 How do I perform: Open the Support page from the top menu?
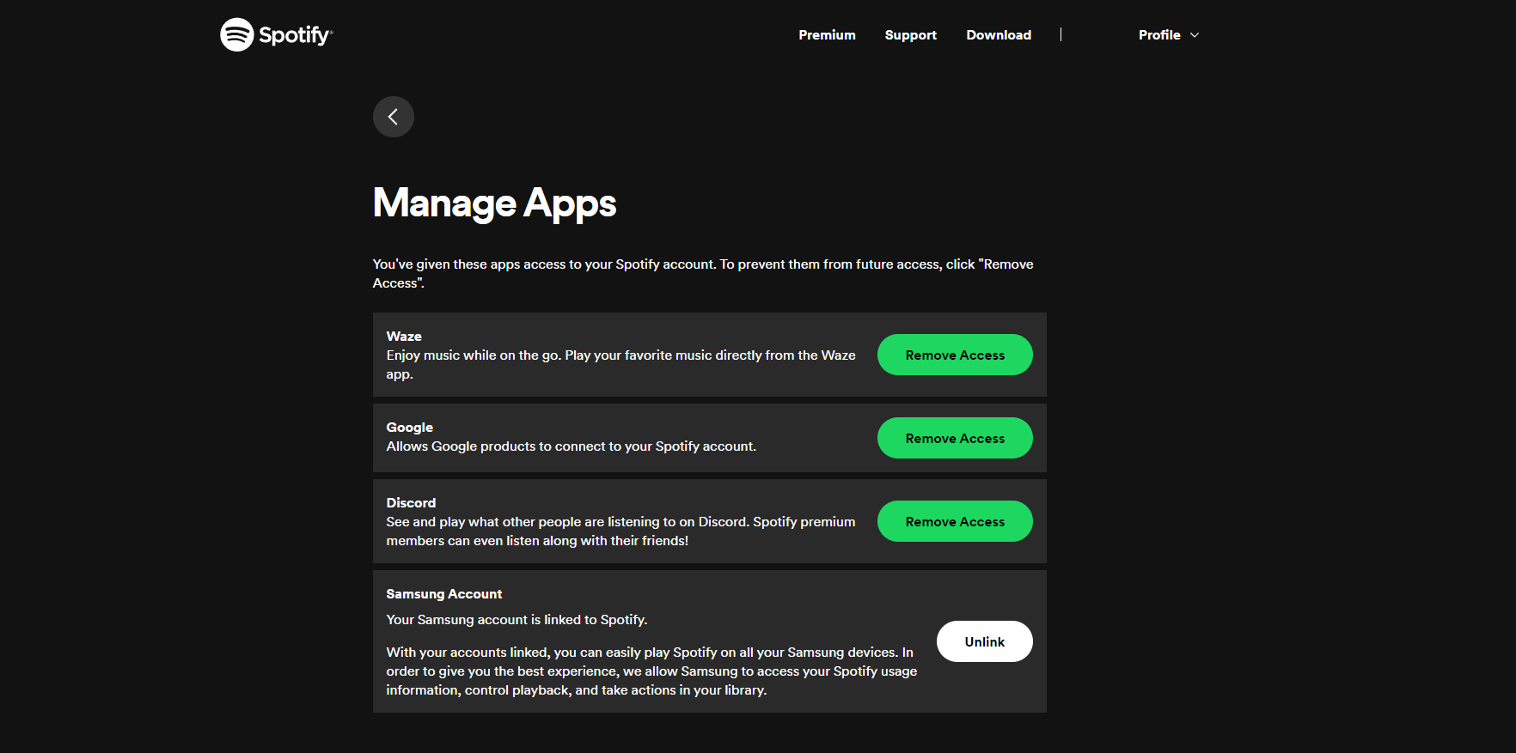[911, 35]
